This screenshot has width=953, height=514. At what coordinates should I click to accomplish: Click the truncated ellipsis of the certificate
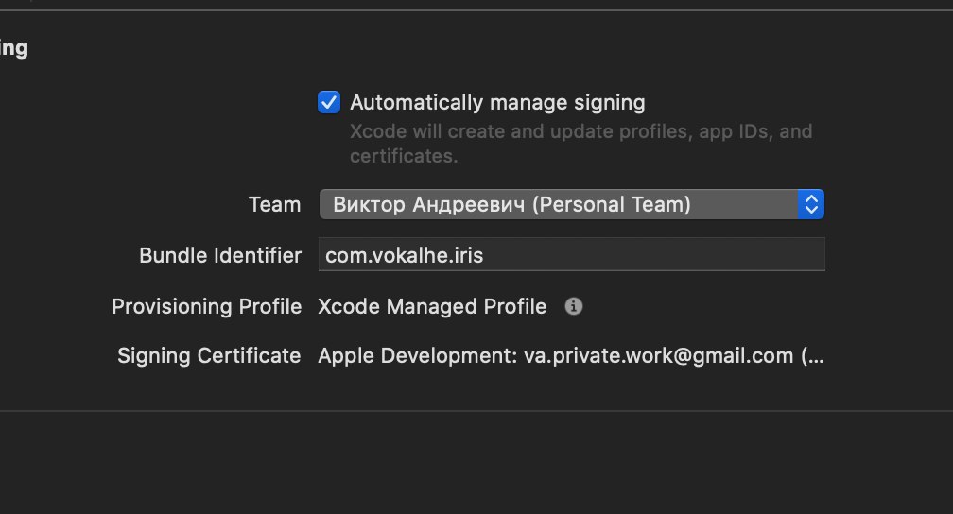click(x=812, y=356)
